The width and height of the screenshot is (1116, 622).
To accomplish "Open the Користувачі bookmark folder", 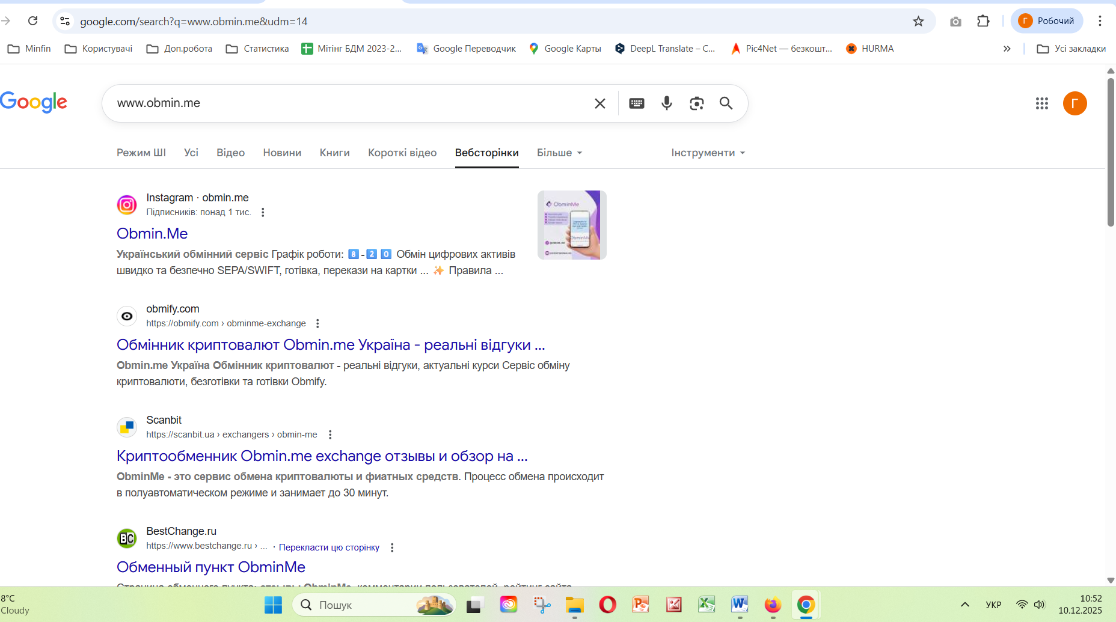I will pyautogui.click(x=99, y=49).
